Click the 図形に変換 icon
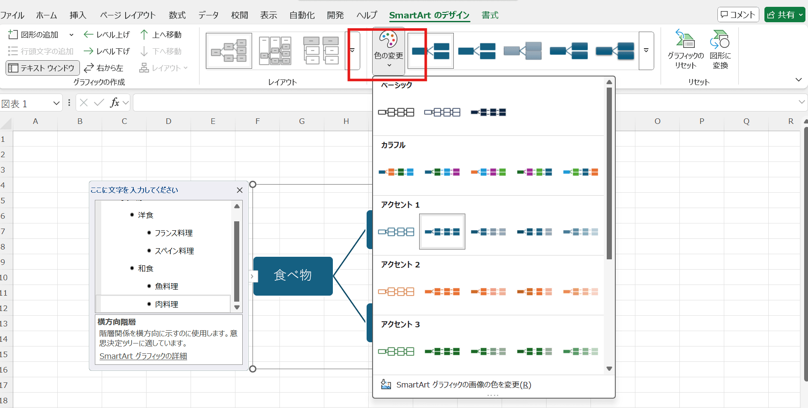808x408 pixels. coord(720,40)
